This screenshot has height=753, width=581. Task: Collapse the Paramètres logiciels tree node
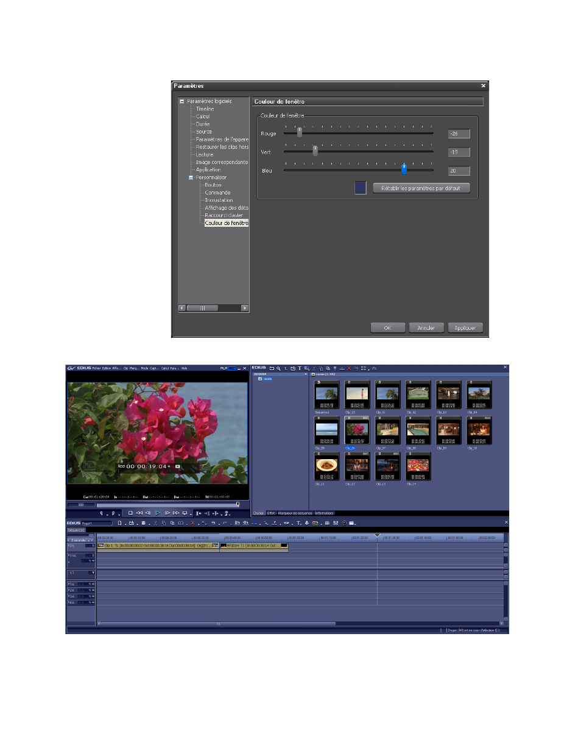181,101
